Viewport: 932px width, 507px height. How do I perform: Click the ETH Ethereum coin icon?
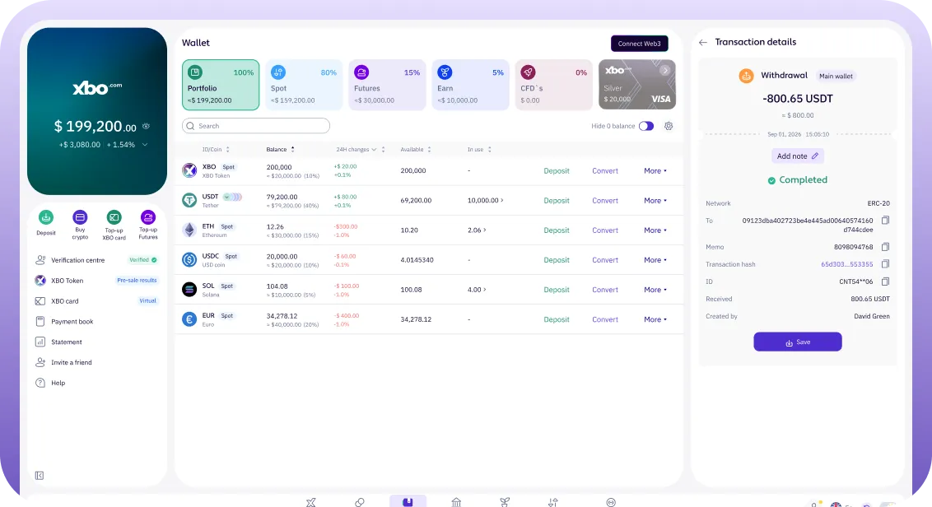pos(189,230)
